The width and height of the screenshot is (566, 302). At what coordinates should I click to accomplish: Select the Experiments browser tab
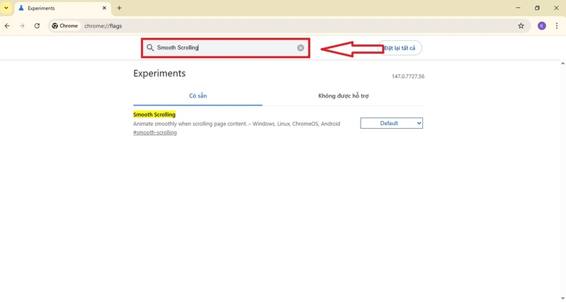[63, 8]
